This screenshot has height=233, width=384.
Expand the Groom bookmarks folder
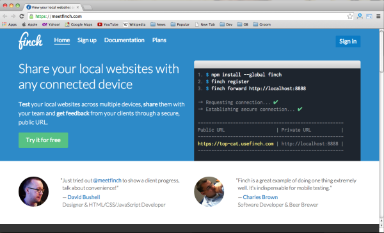click(x=262, y=24)
